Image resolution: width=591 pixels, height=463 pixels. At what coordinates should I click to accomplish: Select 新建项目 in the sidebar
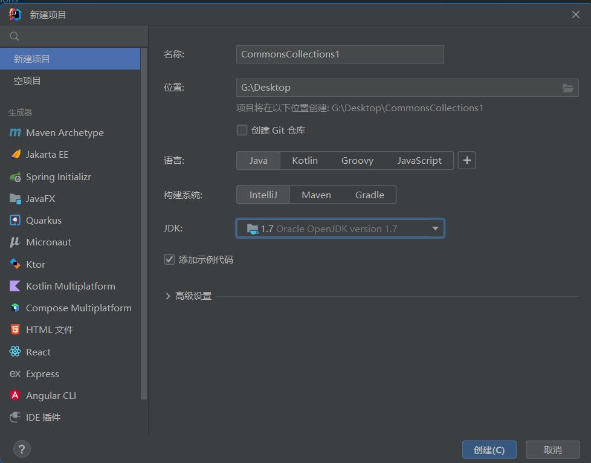point(70,59)
